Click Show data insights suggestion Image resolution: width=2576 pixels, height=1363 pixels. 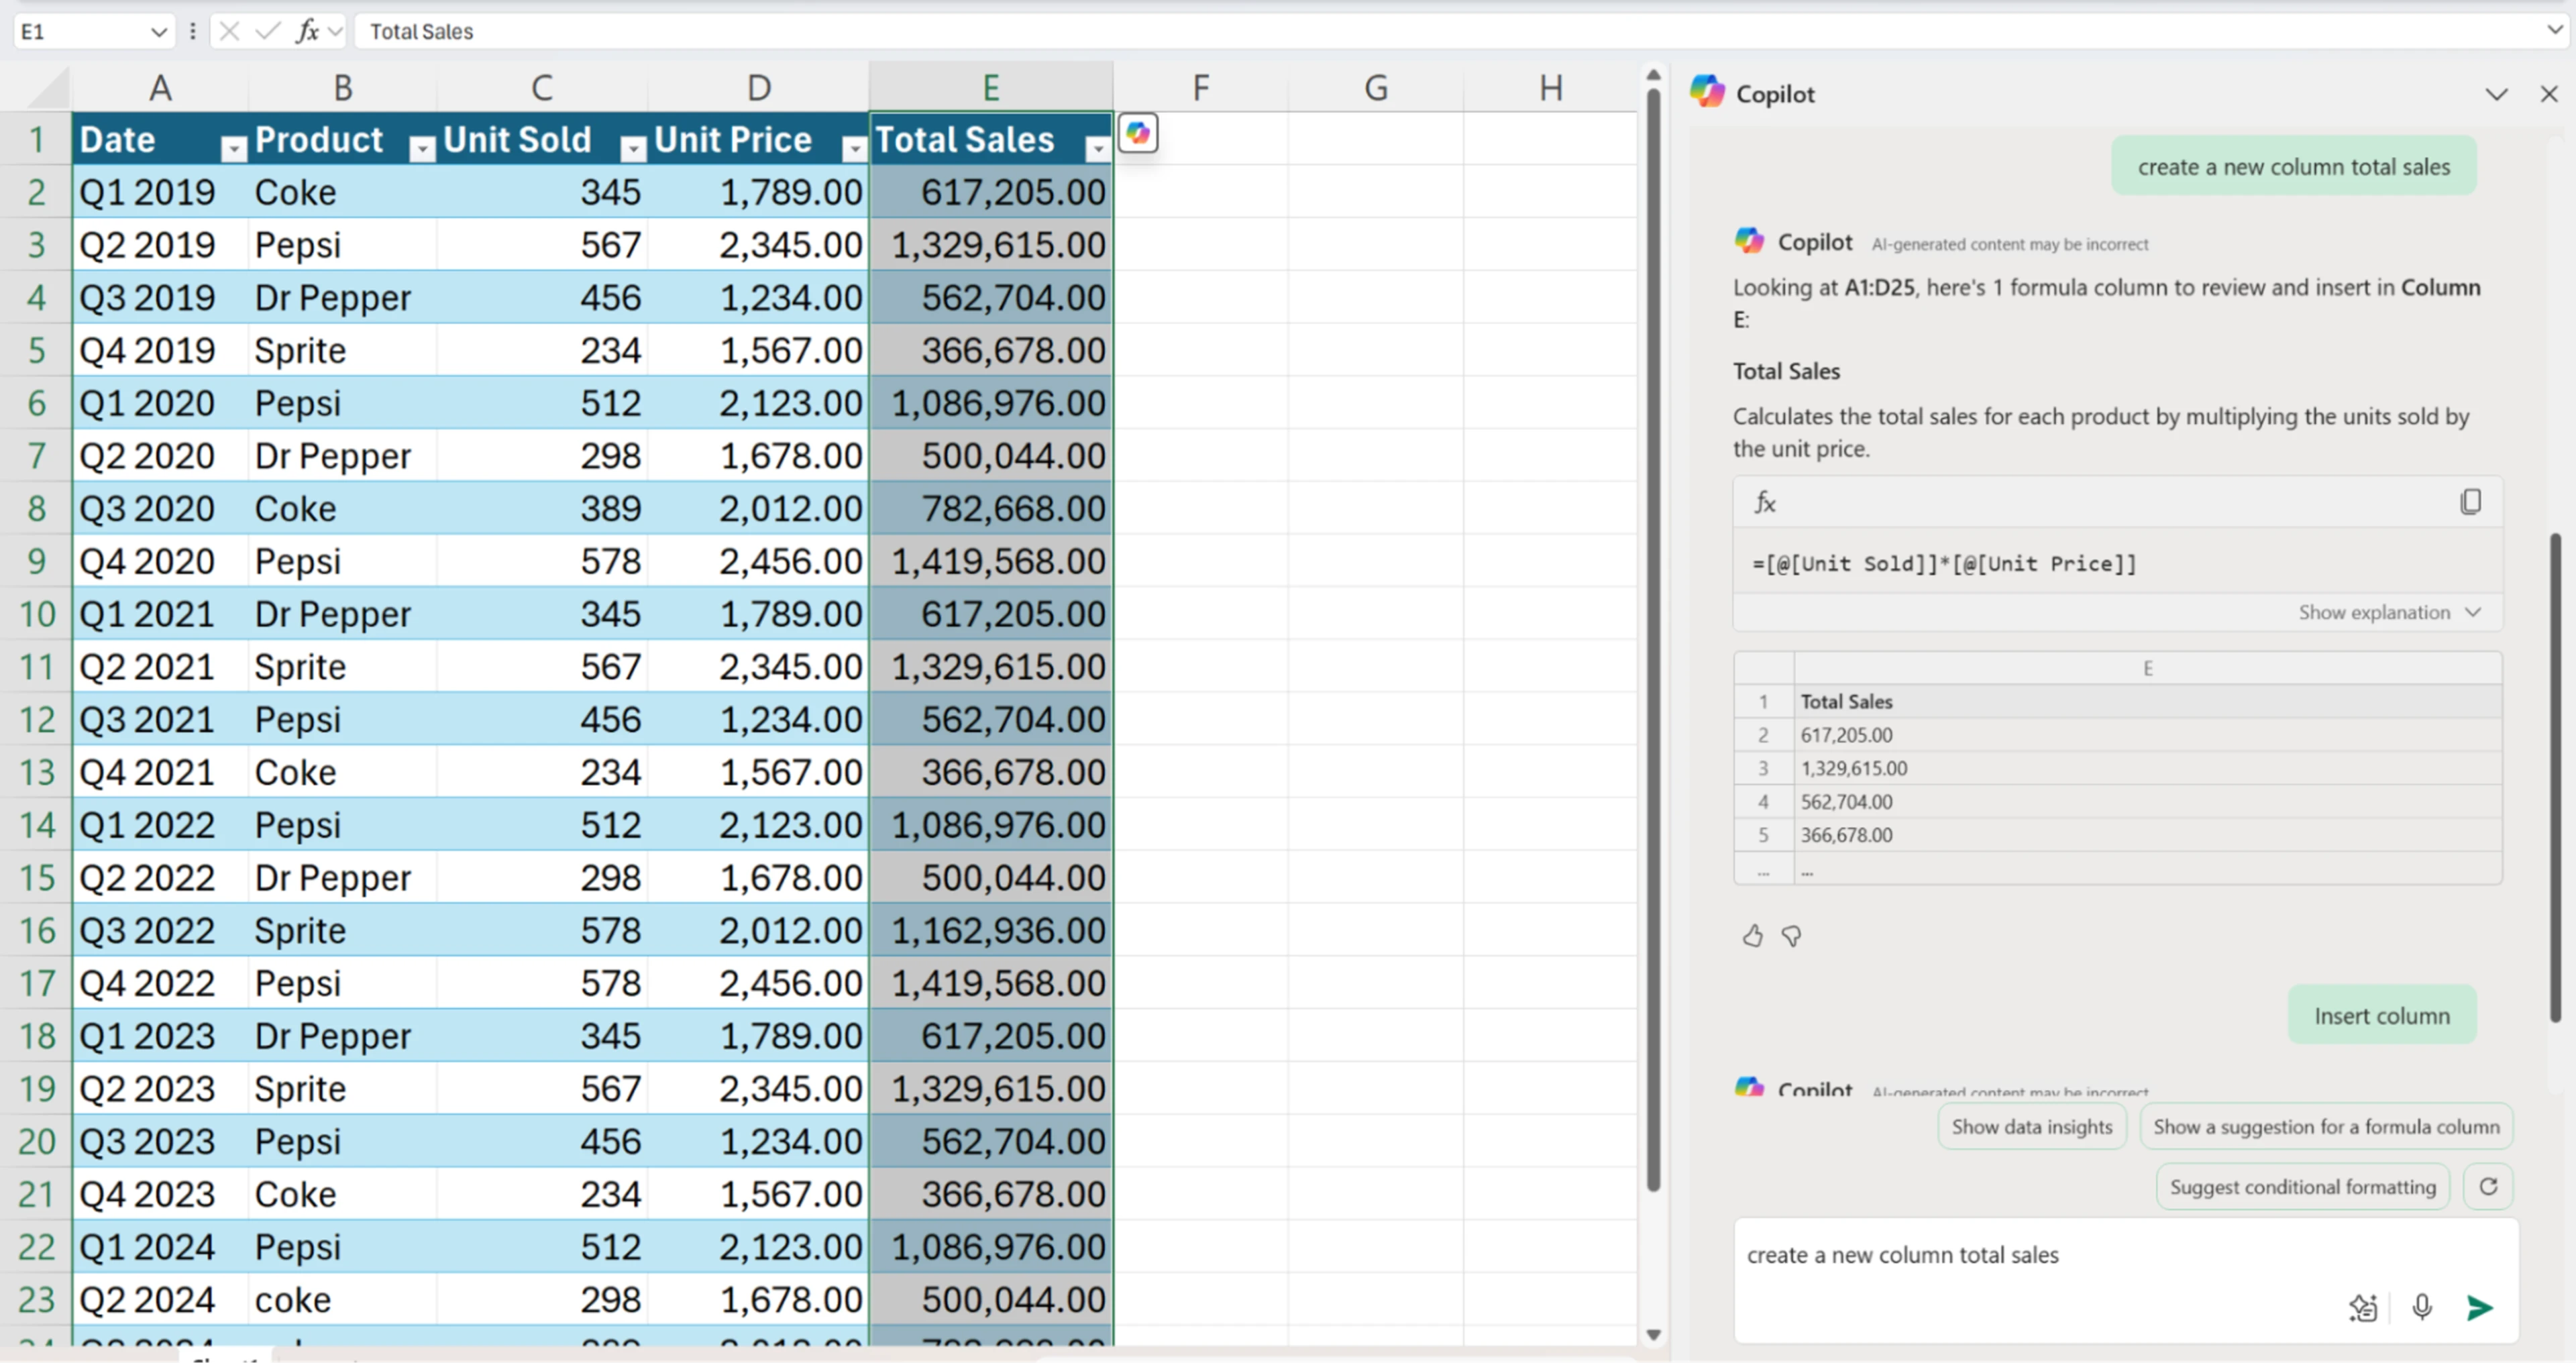pyautogui.click(x=2032, y=1126)
